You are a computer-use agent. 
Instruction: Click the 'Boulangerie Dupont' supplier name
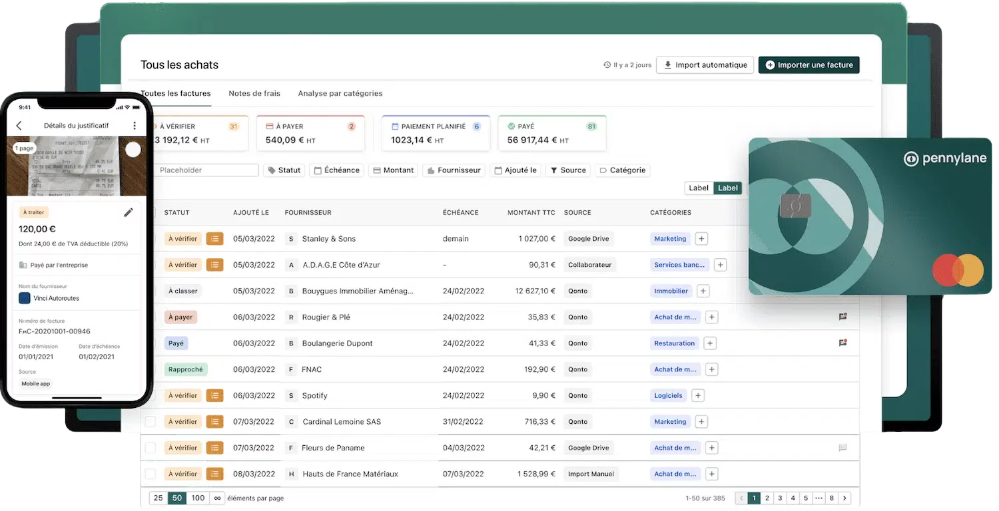click(x=338, y=343)
